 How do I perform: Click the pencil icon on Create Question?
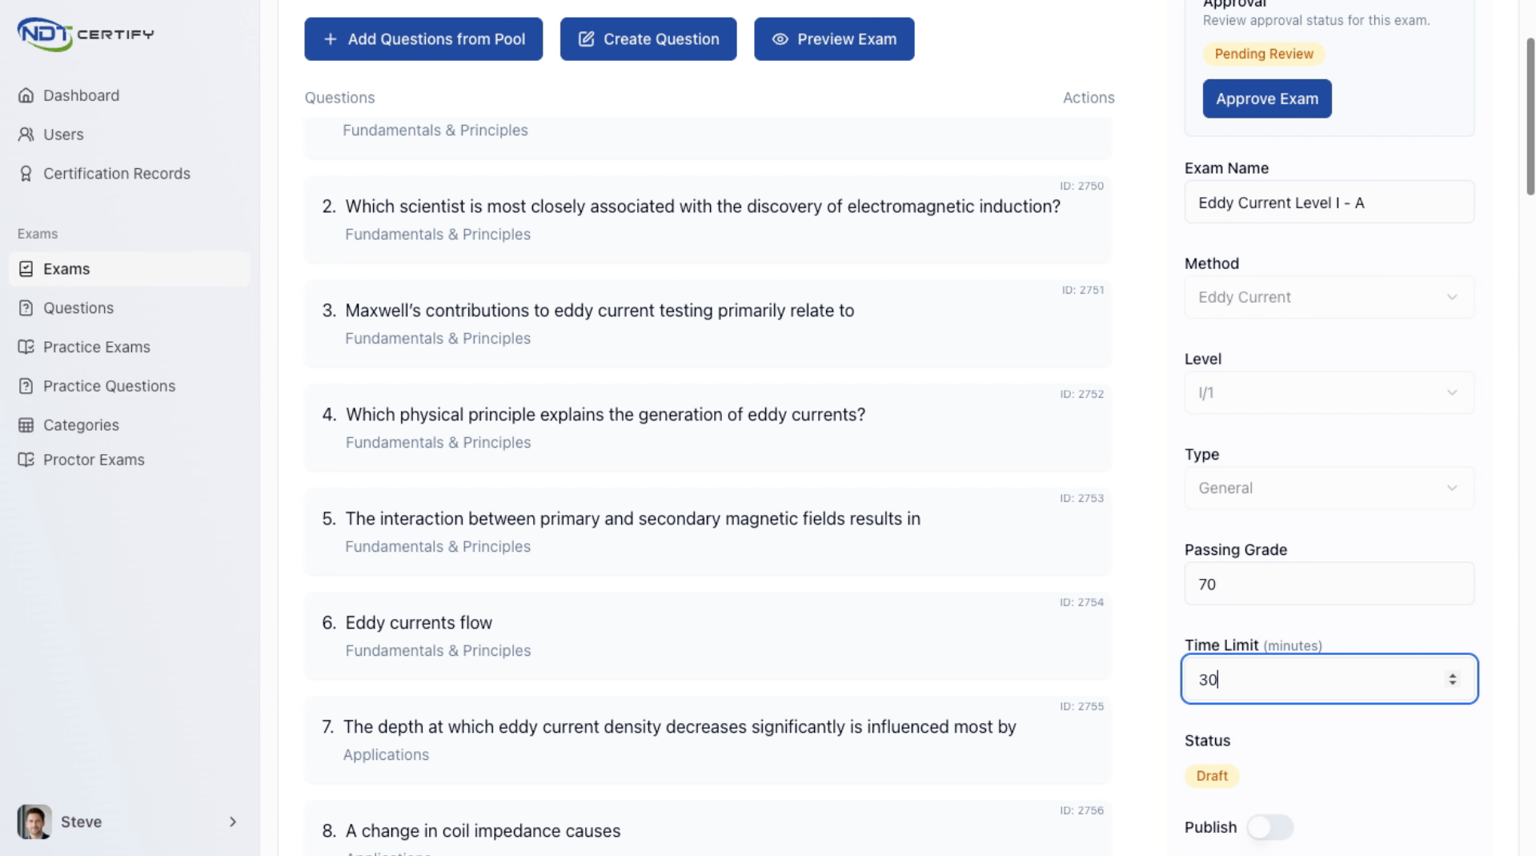(x=586, y=39)
